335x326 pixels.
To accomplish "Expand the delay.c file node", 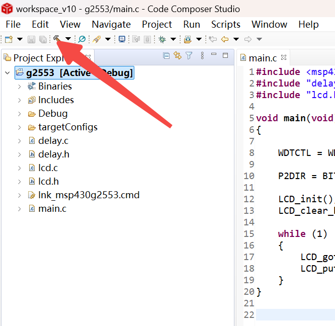I will click(x=20, y=141).
